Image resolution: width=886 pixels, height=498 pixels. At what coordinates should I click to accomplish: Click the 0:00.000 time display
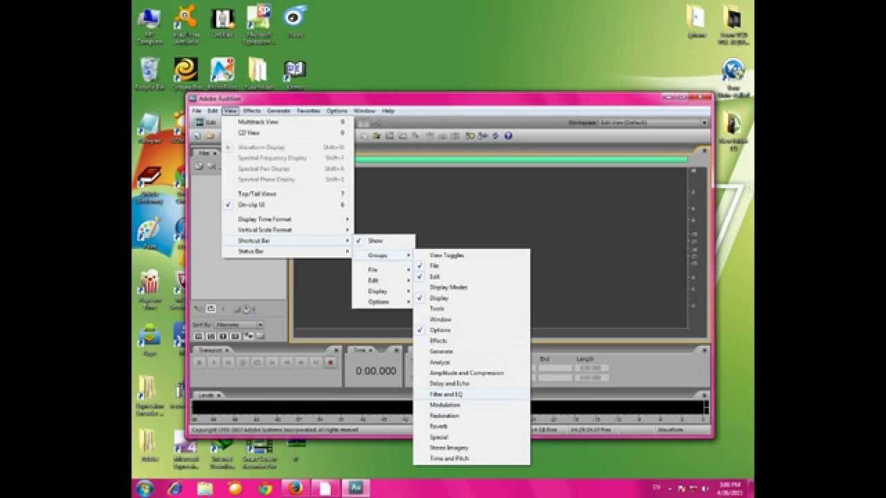(376, 371)
